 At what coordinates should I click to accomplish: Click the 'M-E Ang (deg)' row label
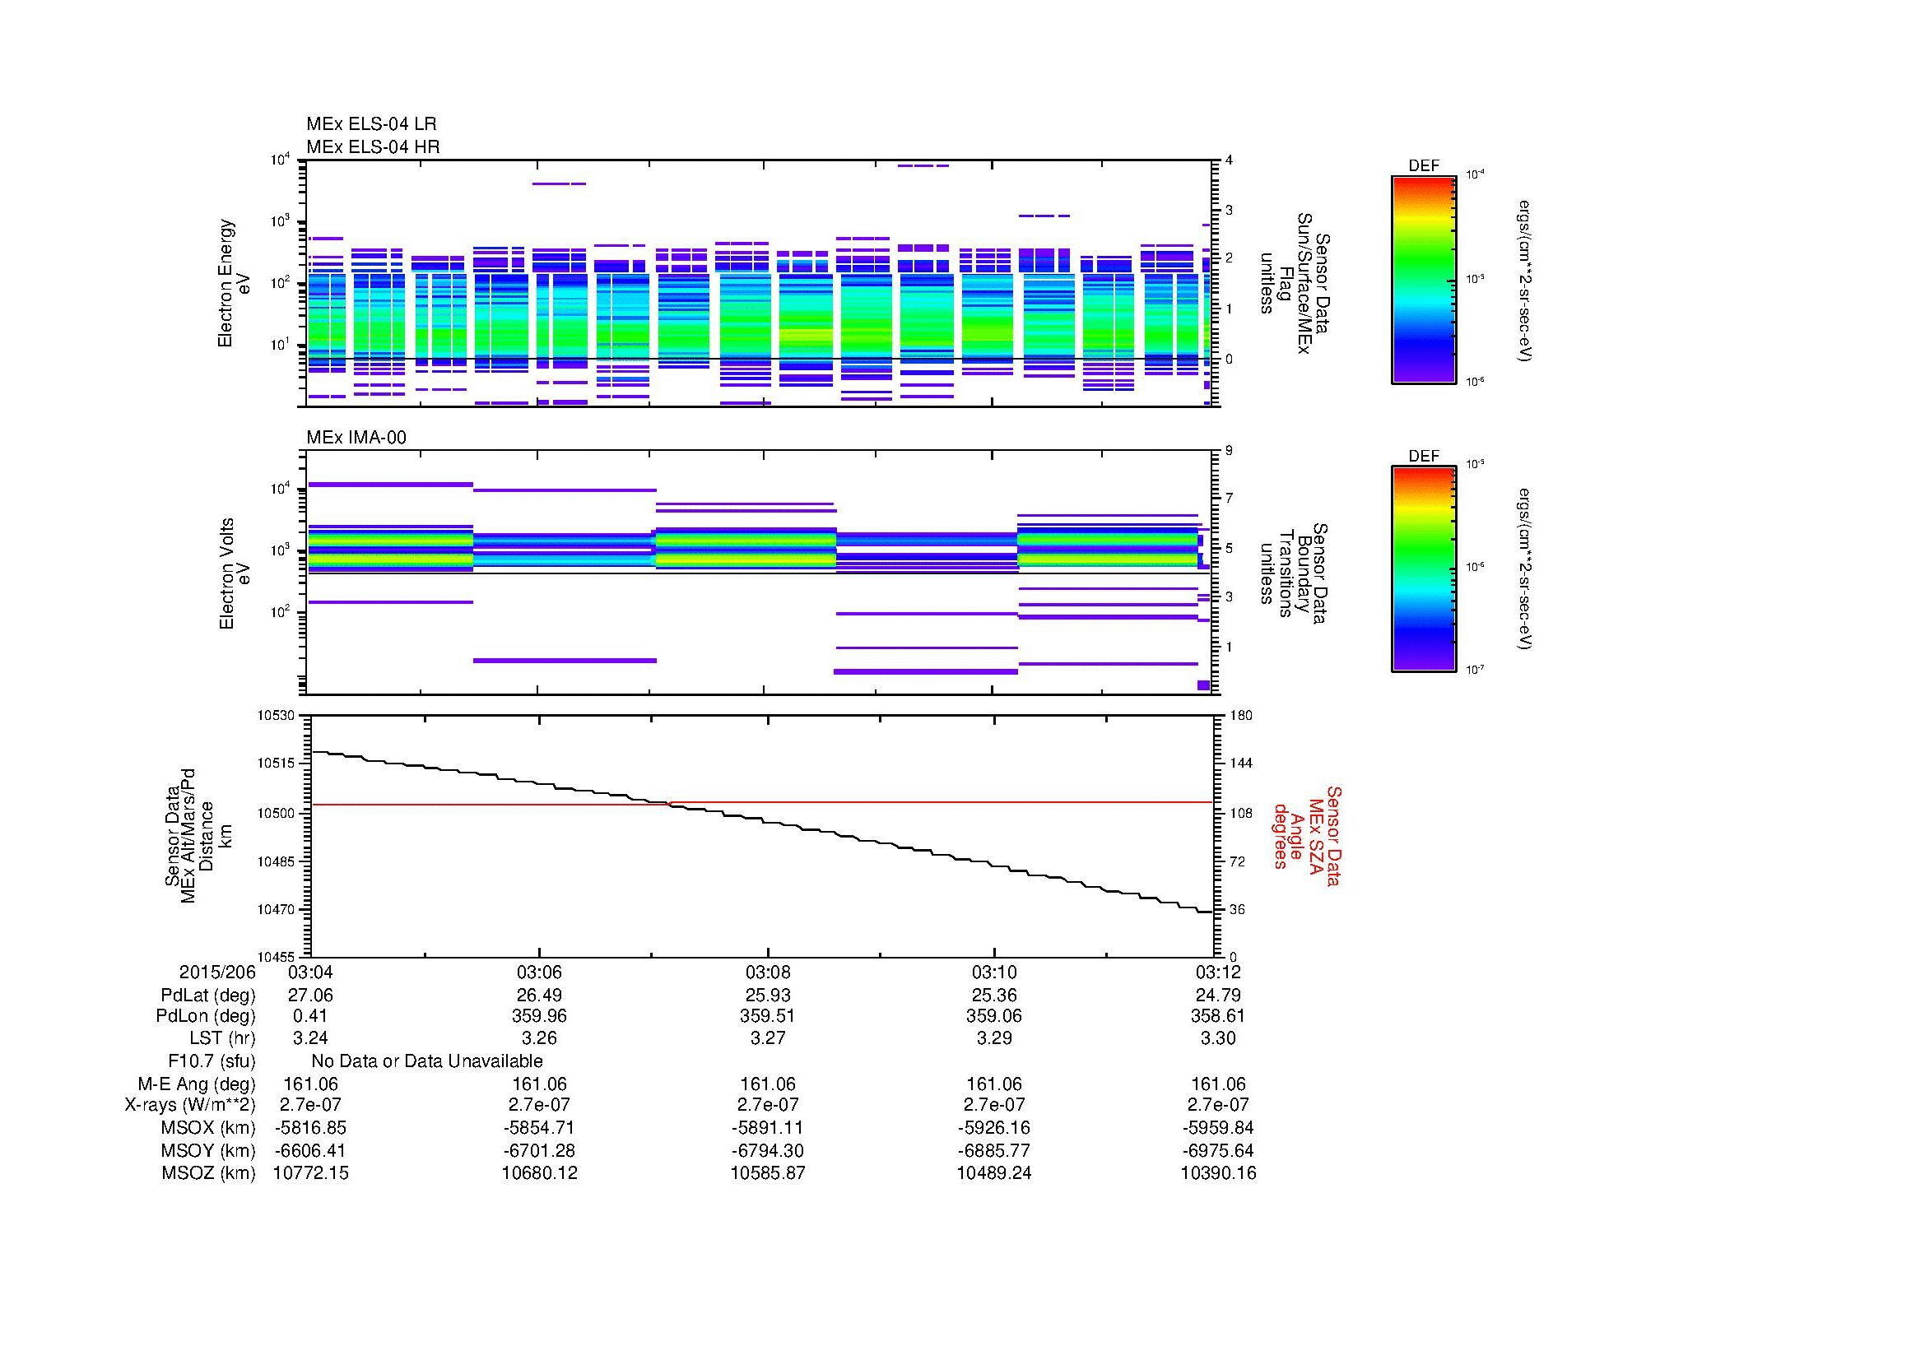[197, 1084]
